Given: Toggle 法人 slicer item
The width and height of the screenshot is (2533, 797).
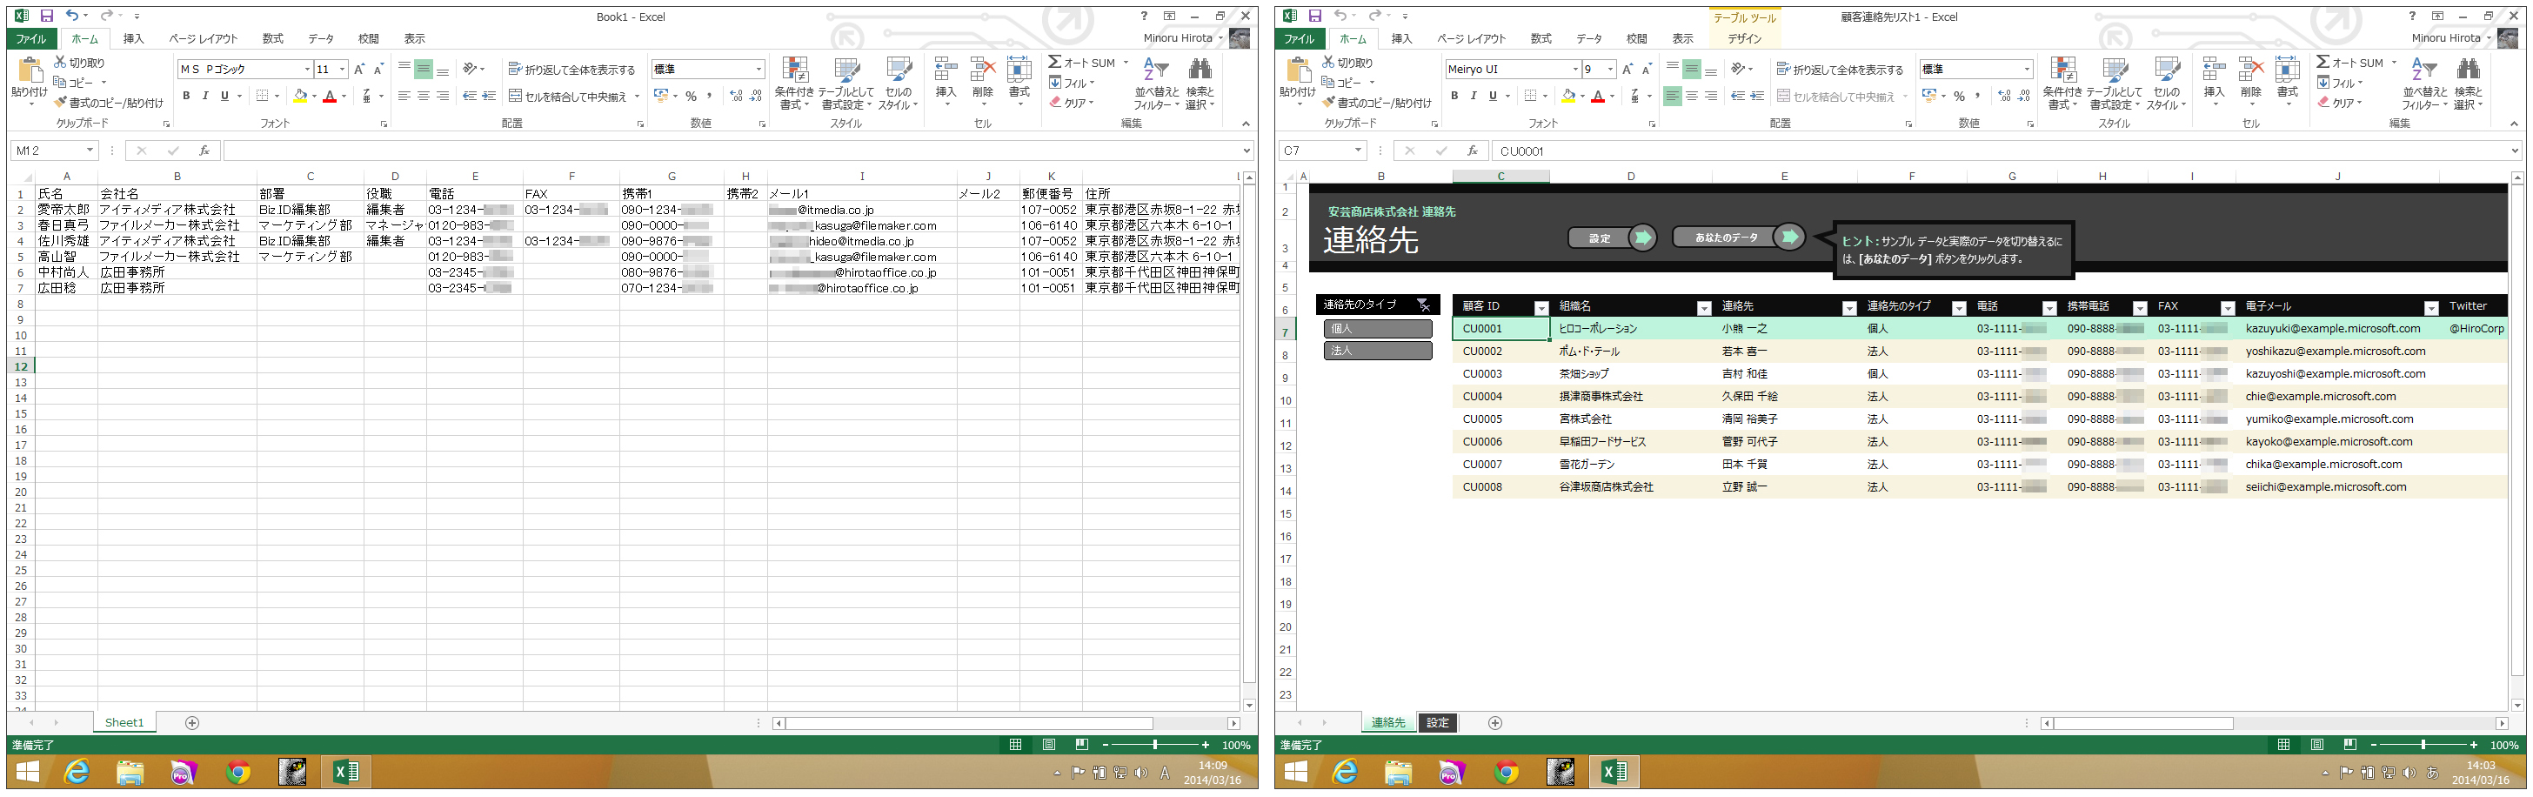Looking at the screenshot, I should coord(1378,351).
